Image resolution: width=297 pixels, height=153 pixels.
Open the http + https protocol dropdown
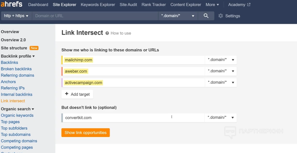pyautogui.click(x=16, y=16)
